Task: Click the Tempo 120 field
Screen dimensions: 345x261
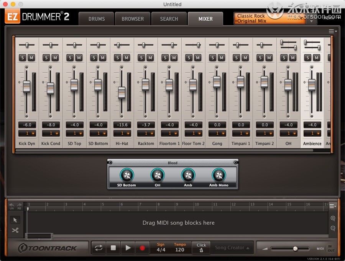Action: tap(180, 248)
